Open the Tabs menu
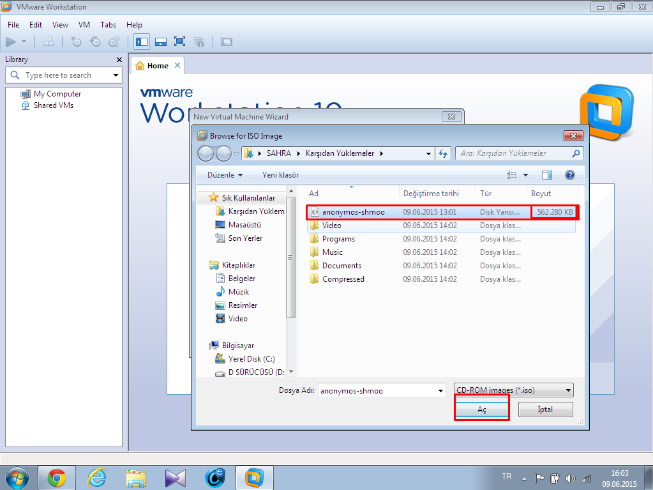The image size is (653, 490). pos(109,25)
